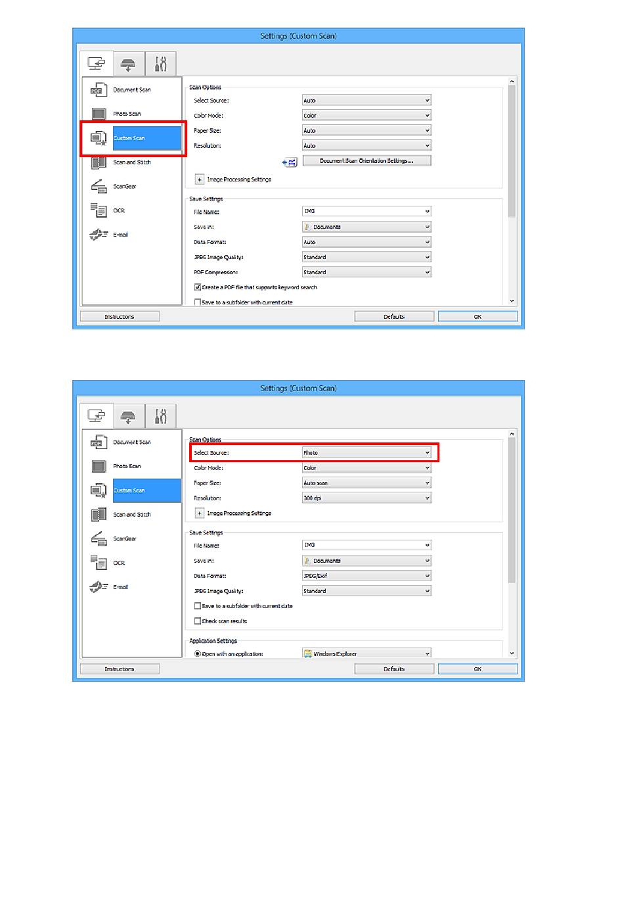
Task: Select OCR icon in upper dialog
Action: pyautogui.click(x=99, y=210)
